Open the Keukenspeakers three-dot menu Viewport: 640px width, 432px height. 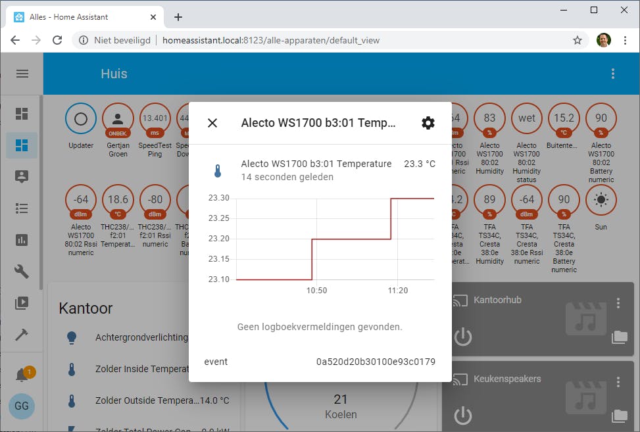tap(618, 381)
